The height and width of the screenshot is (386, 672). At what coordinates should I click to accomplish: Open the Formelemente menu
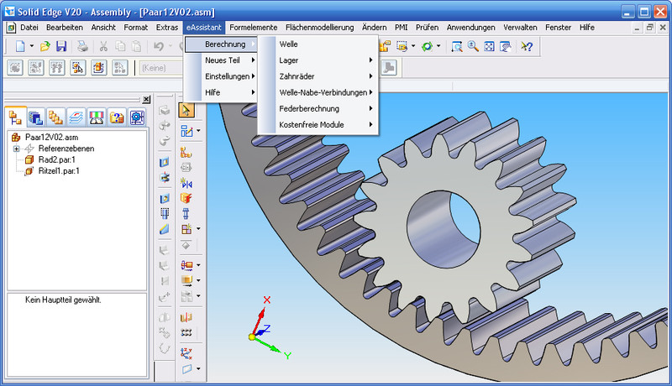coord(255,28)
